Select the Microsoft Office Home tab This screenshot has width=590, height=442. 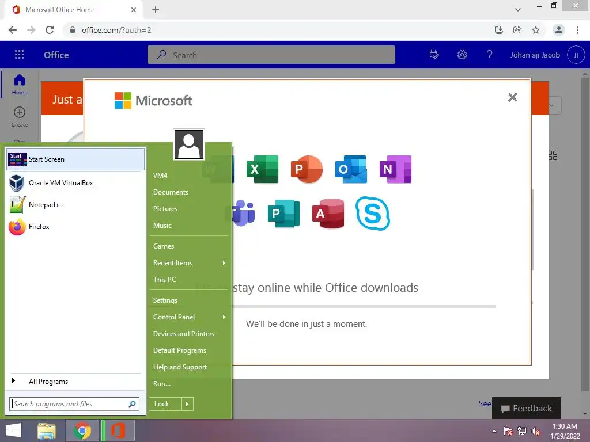(x=73, y=10)
